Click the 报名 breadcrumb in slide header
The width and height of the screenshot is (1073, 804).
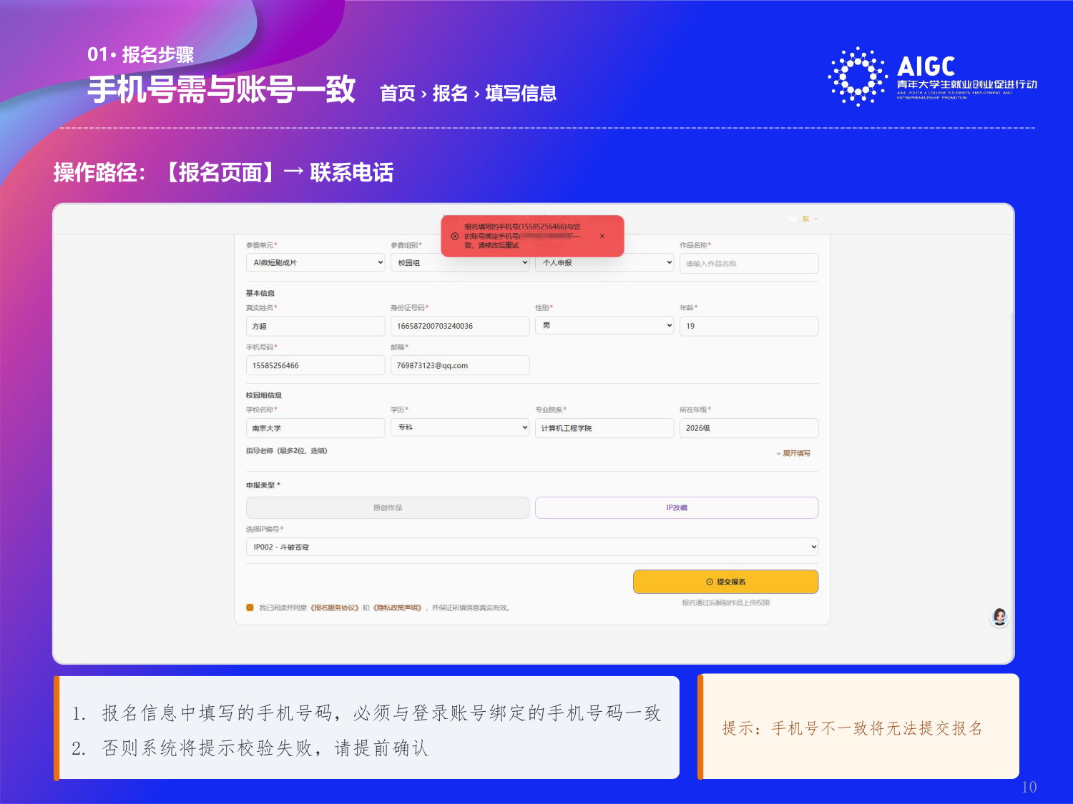click(450, 94)
